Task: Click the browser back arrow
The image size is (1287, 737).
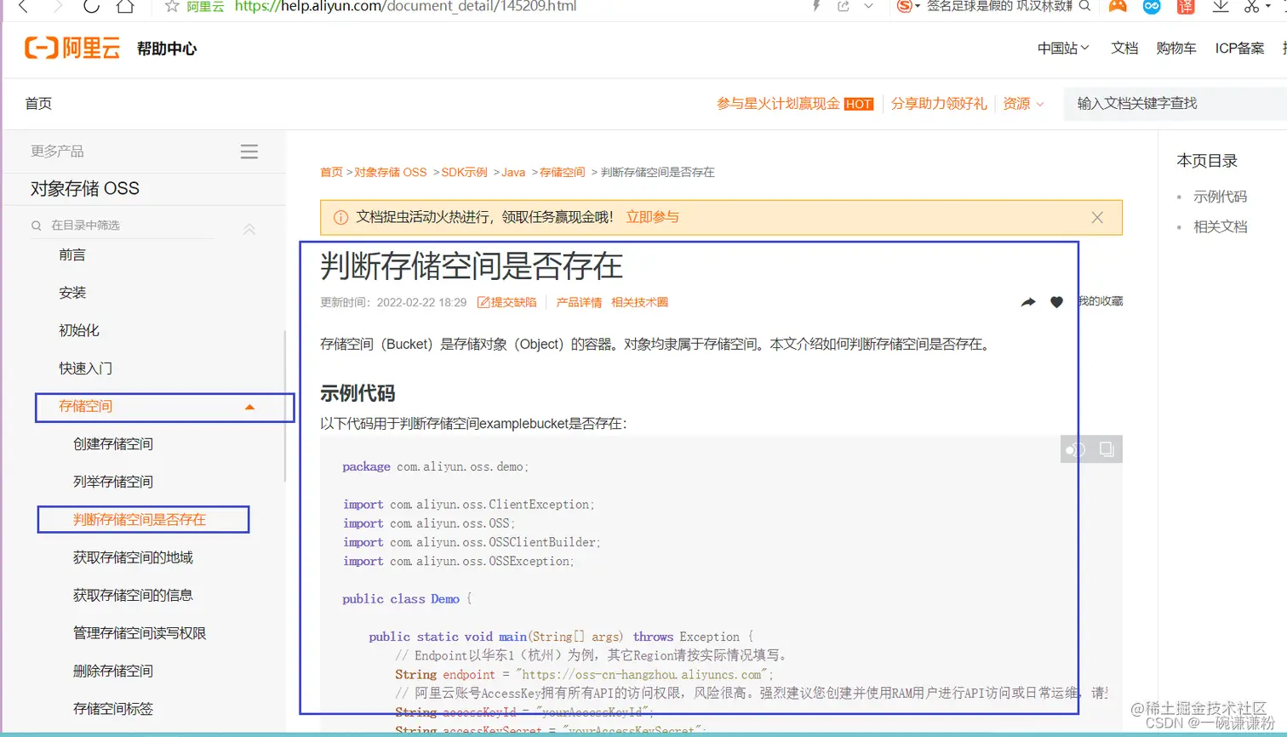Action: click(x=23, y=7)
